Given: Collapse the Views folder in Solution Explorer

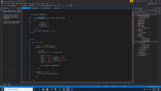Looking at the screenshot, I should [x=137, y=36].
